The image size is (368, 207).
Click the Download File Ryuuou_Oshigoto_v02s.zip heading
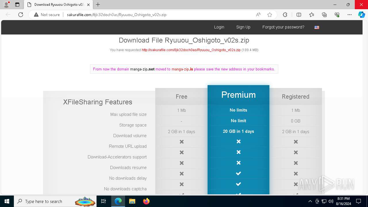click(184, 40)
